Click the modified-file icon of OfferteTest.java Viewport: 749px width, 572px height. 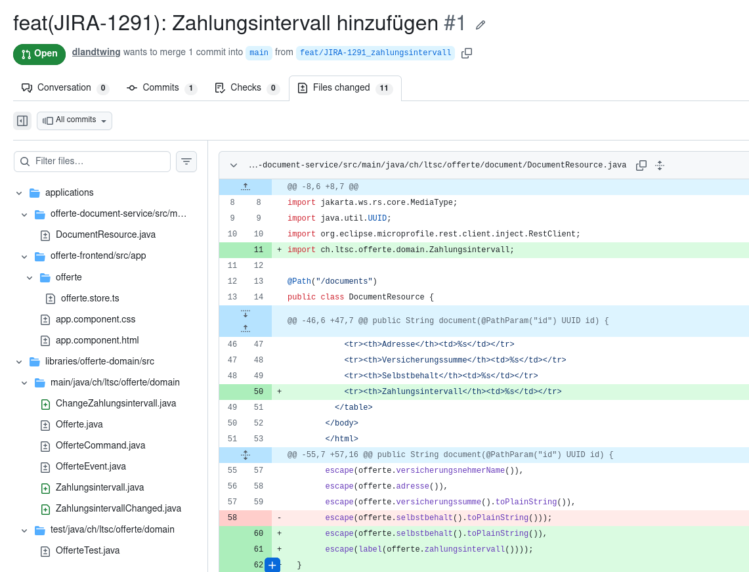45,552
